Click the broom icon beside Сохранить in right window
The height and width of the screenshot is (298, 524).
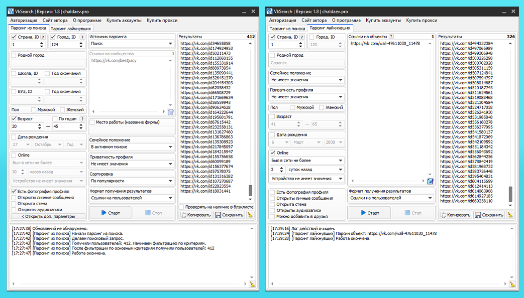510,215
